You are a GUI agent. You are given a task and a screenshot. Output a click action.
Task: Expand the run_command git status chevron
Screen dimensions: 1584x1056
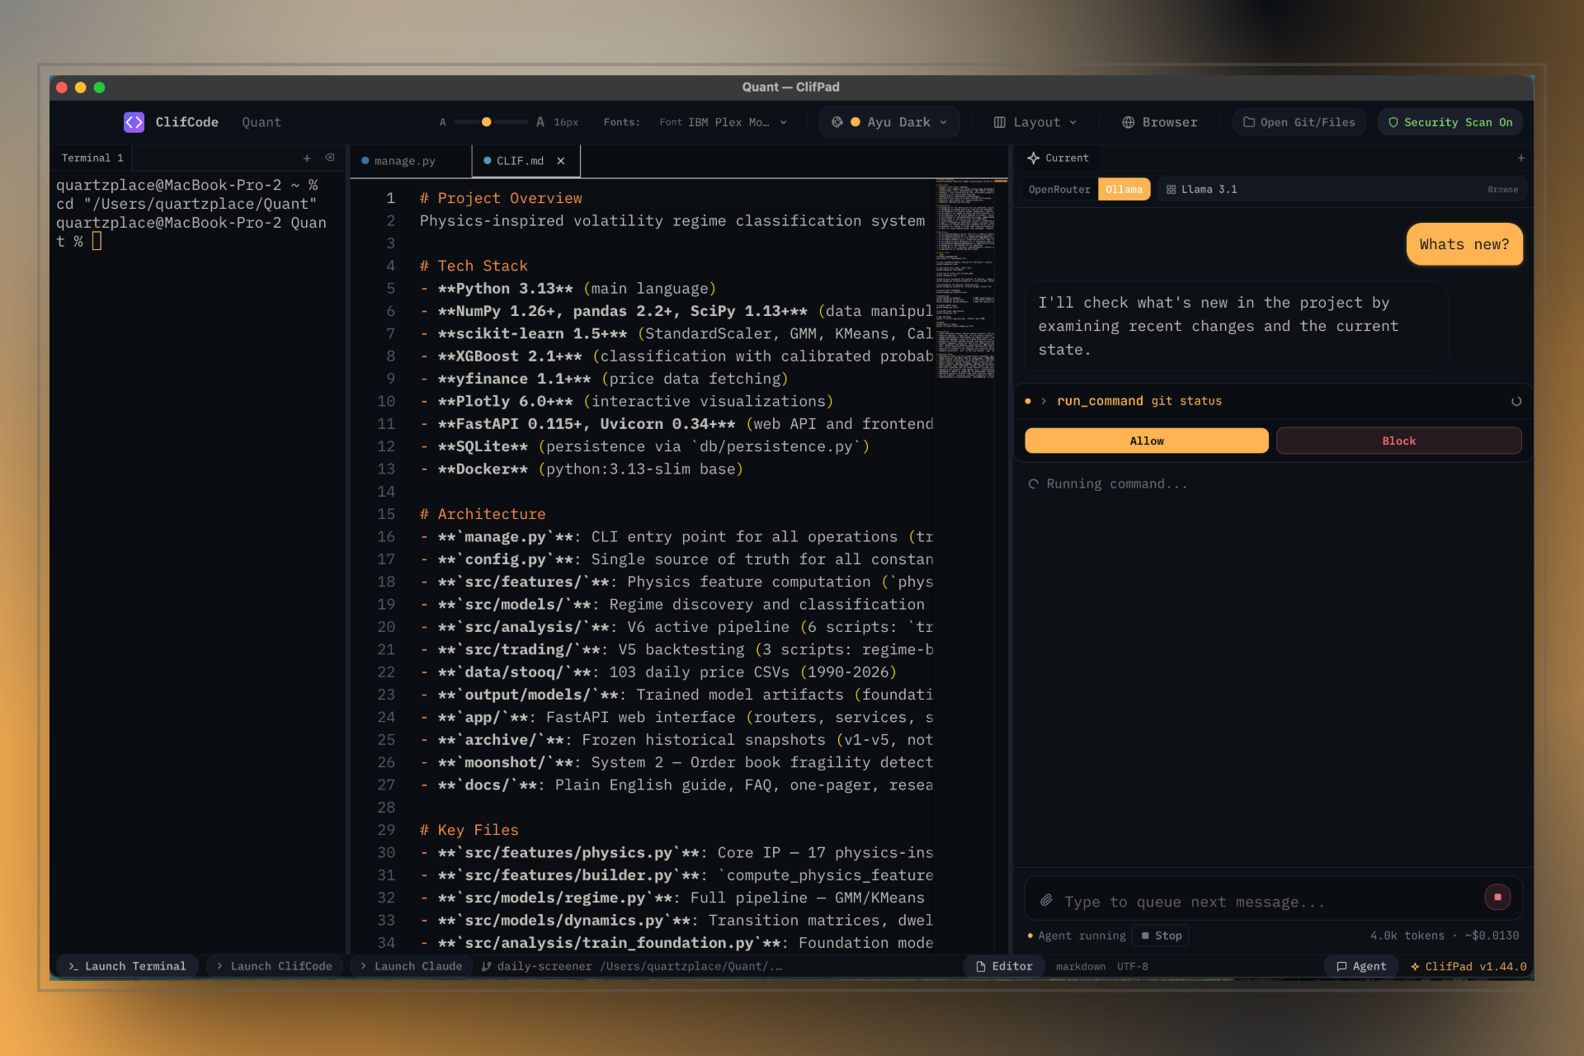click(1044, 401)
